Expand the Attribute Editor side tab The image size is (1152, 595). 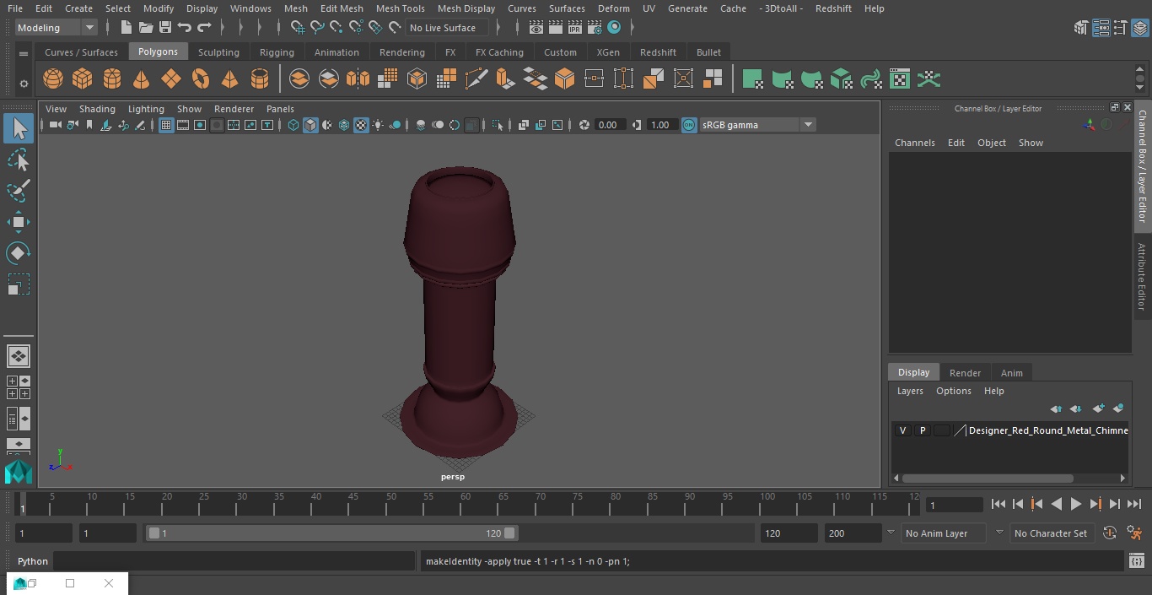[x=1143, y=277]
